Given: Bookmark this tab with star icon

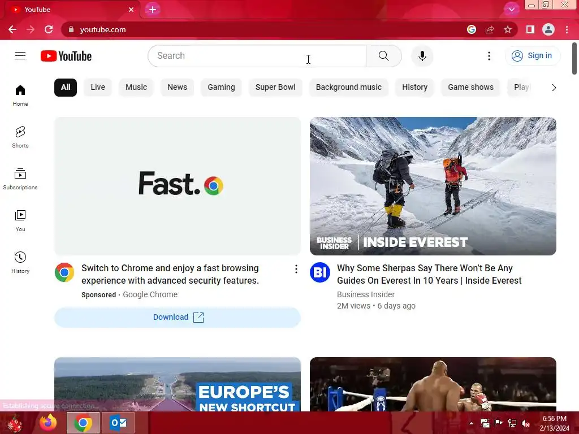Looking at the screenshot, I should tap(508, 29).
